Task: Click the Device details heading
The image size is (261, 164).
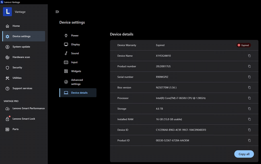Action: click(122, 34)
